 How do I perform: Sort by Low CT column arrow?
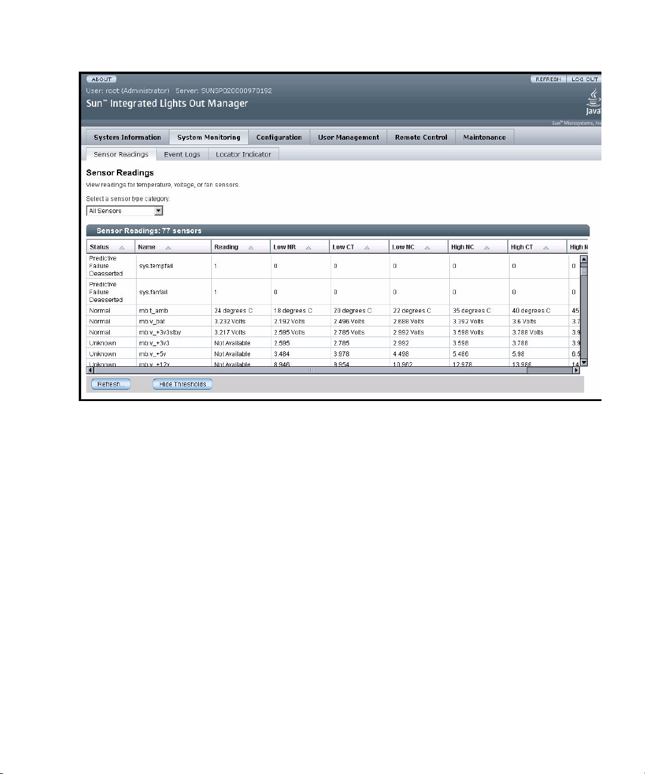(367, 248)
